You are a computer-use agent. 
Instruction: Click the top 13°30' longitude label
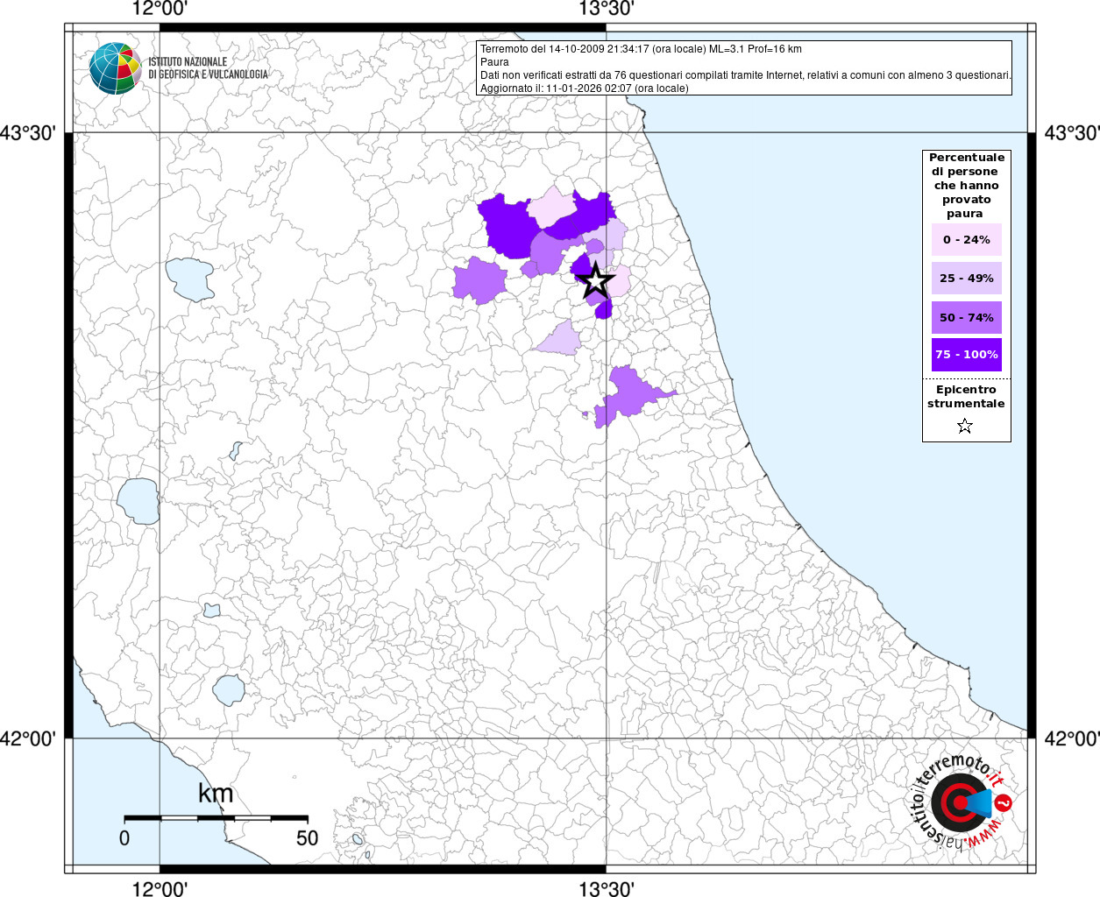pyautogui.click(x=606, y=10)
